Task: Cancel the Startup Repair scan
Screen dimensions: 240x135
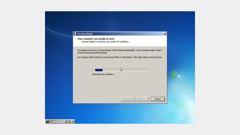Action: pyautogui.click(x=157, y=99)
